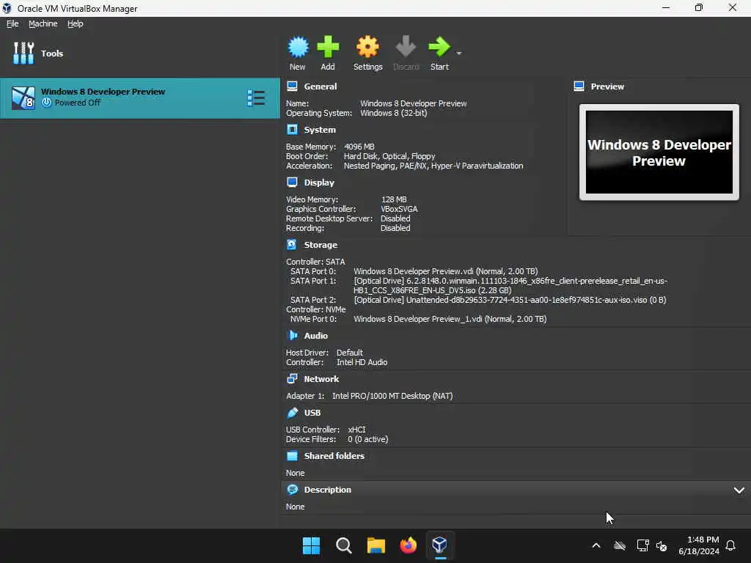The image size is (751, 563).
Task: Open the System settings header link
Action: click(320, 130)
